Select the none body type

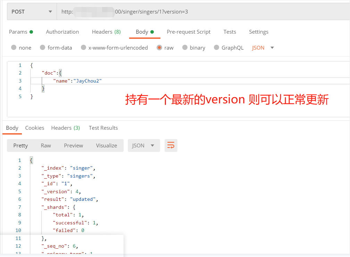click(x=21, y=48)
